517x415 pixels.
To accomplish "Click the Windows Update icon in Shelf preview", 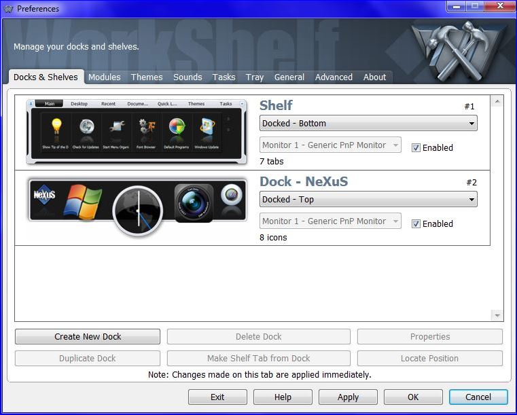I will 207,126.
